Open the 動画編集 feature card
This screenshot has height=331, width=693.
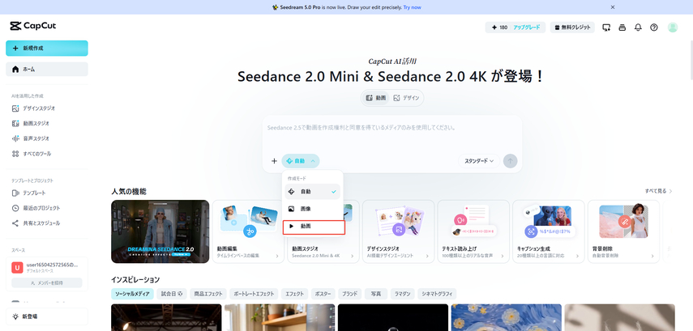click(248, 231)
